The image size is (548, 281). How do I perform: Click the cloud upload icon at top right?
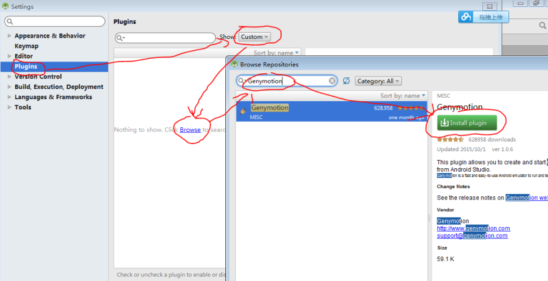tap(466, 16)
